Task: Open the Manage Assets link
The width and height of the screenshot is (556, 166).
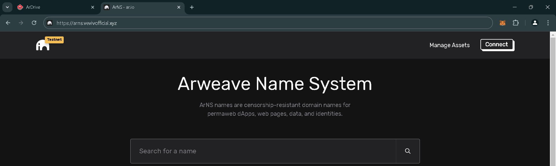Action: coord(449,45)
